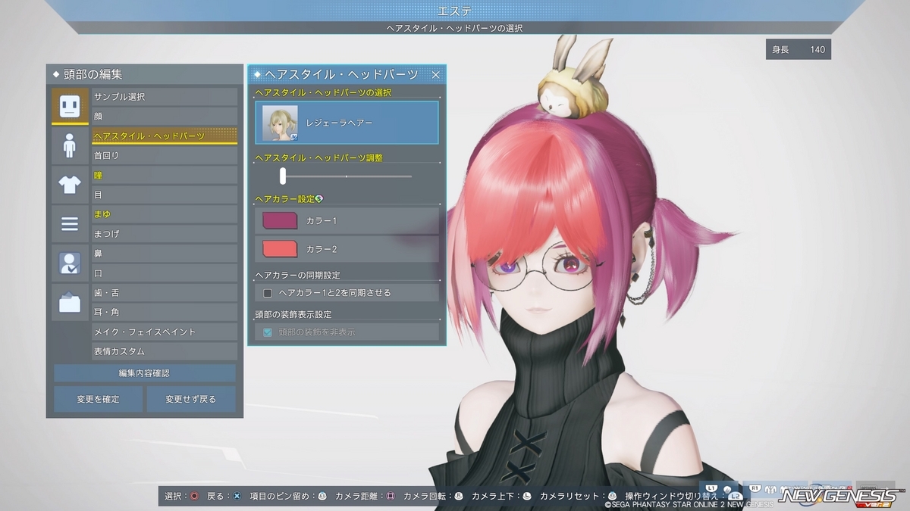Viewport: 910px width, 511px height.
Task: Select the 顔 menu item
Action: 165,116
